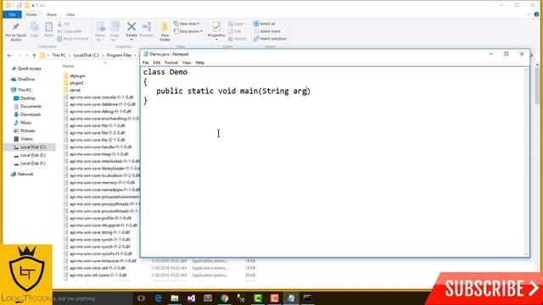Select Local Disk (E:) in navigation pane
The image size is (543, 305).
[32, 155]
